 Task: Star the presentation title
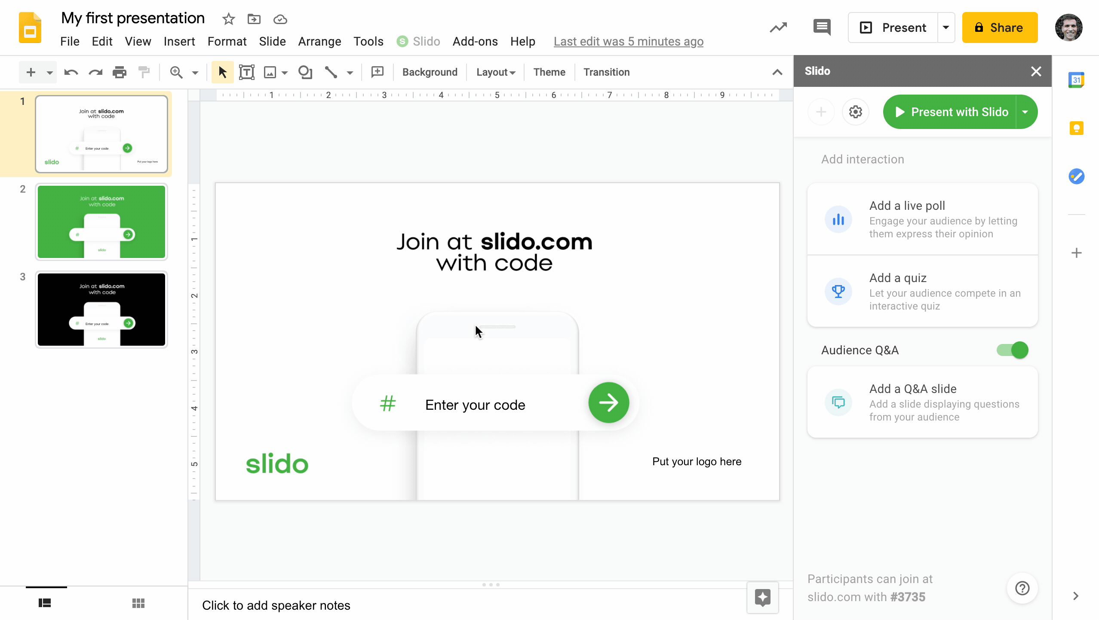click(x=228, y=19)
